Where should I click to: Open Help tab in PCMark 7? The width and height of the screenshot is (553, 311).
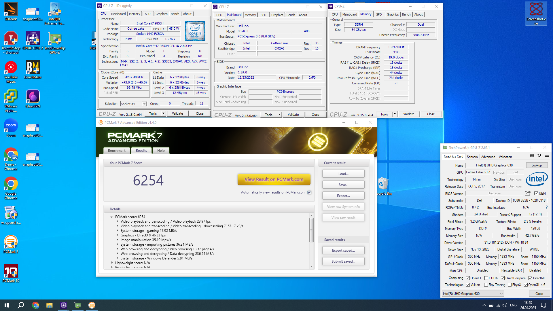161,151
